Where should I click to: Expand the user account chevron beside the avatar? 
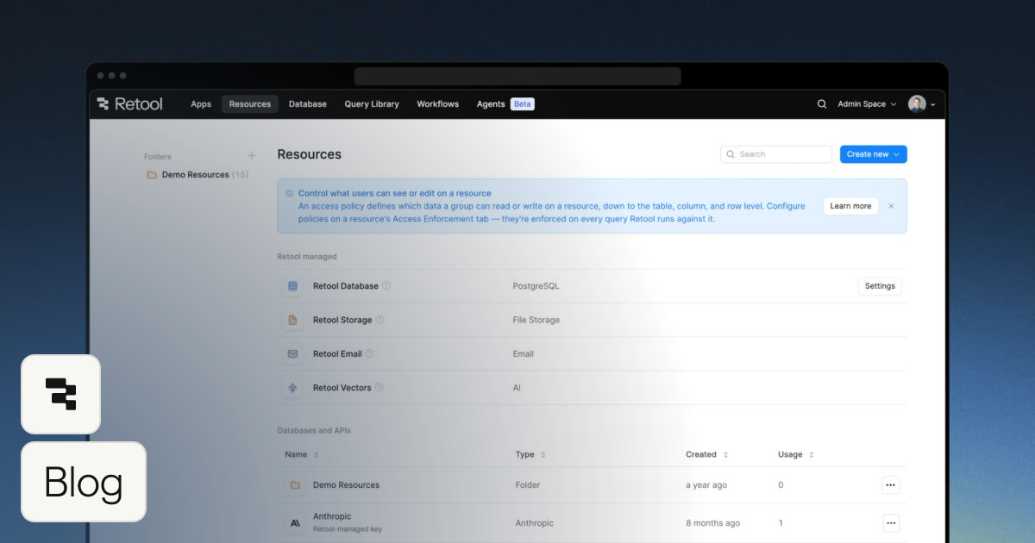click(933, 105)
